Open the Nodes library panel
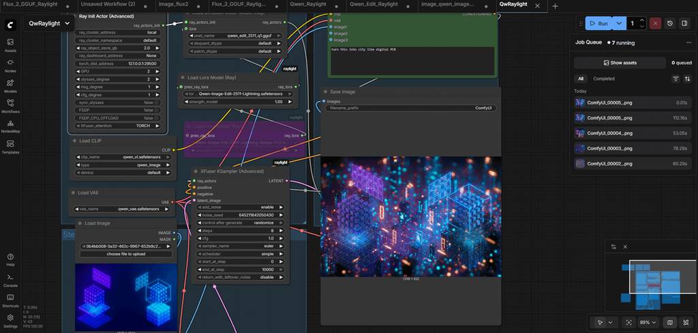This screenshot has height=333, width=698. [x=10, y=65]
